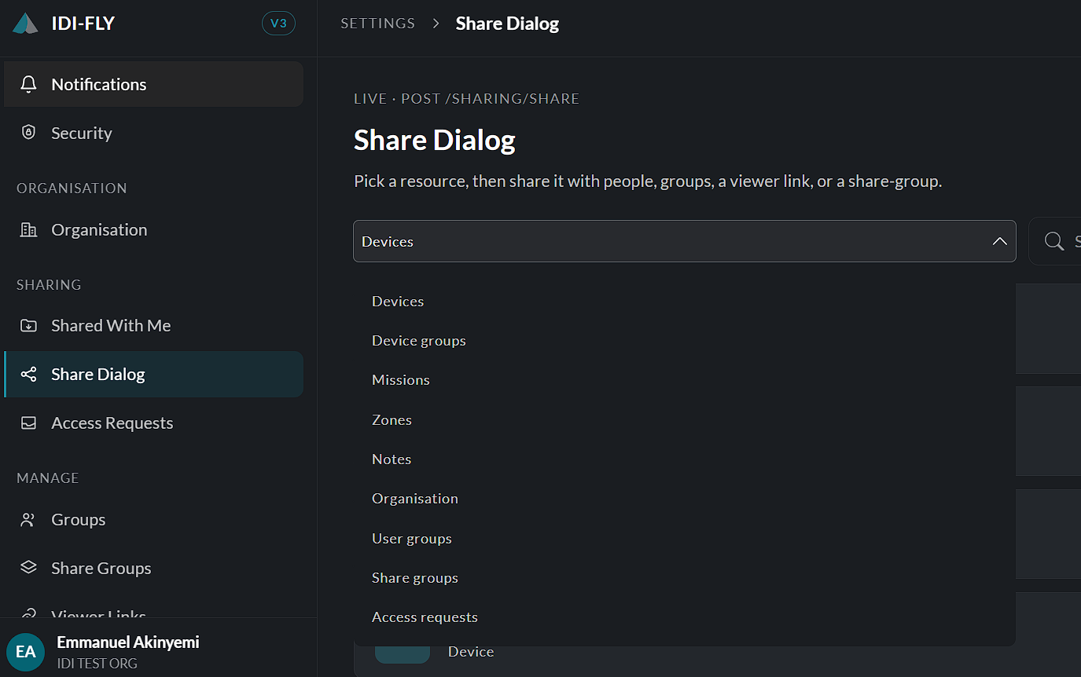Viewport: 1081px width, 677px height.
Task: Collapse the Devices resource dropdown
Action: pos(684,241)
